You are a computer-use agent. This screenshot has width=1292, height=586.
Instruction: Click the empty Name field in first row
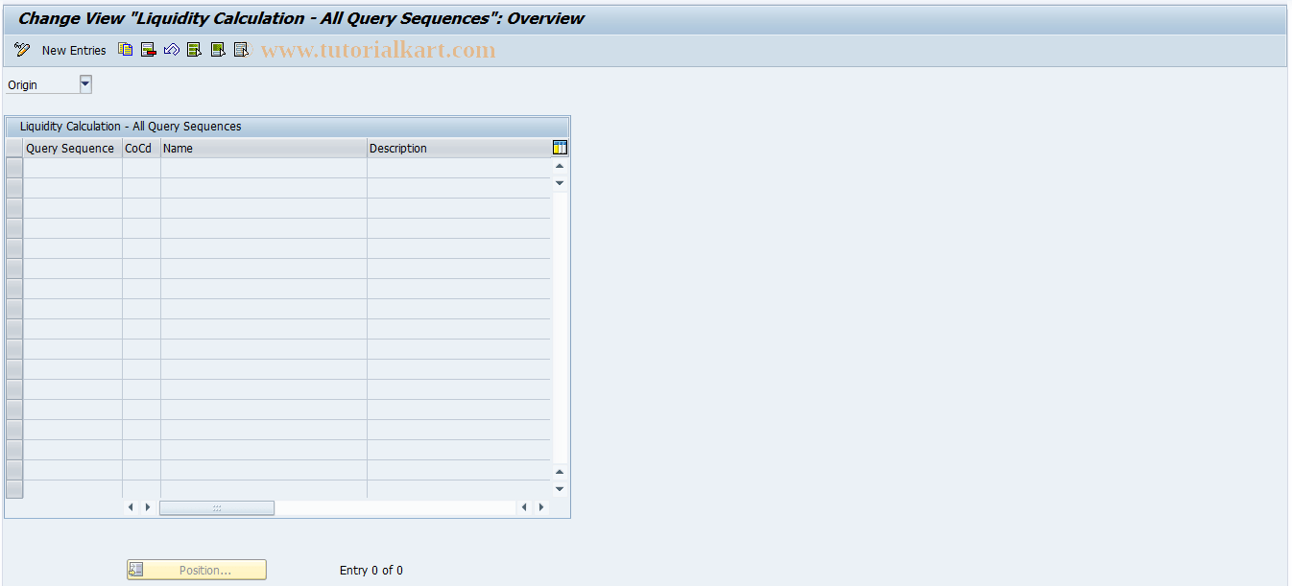pyautogui.click(x=259, y=166)
